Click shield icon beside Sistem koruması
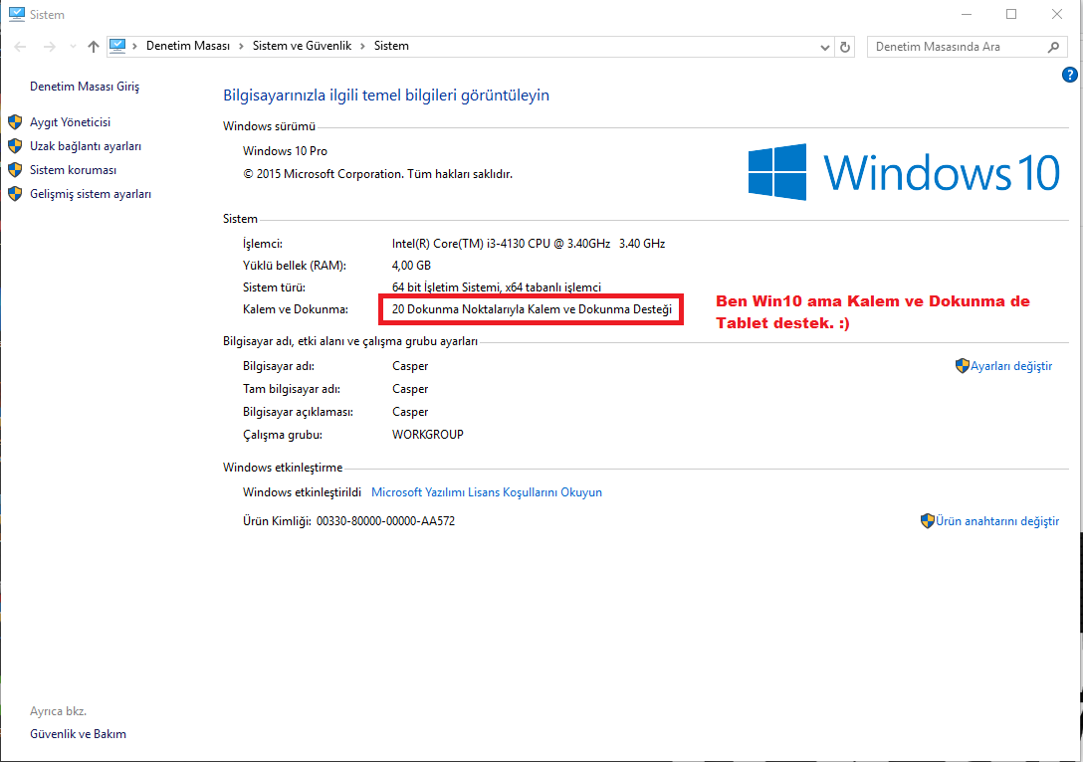 pos(15,170)
